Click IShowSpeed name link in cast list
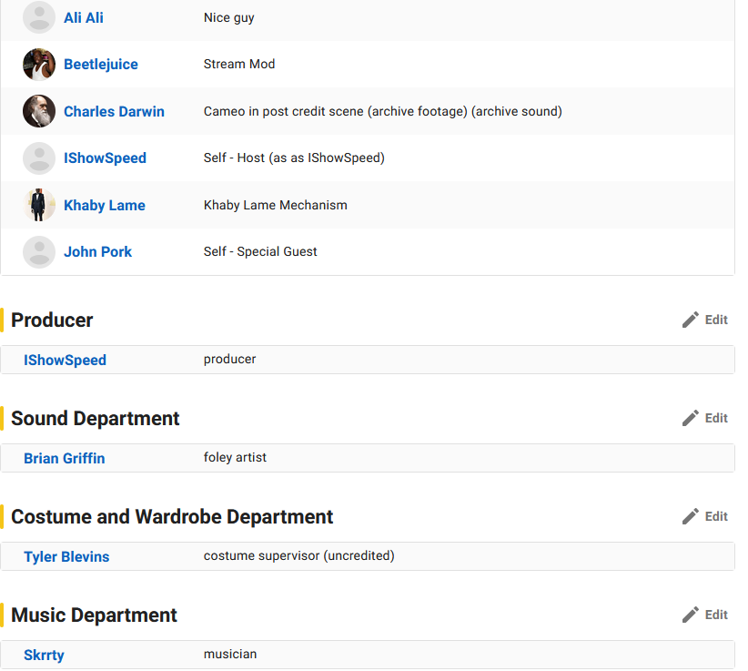This screenshot has height=671, width=748. pyautogui.click(x=105, y=158)
